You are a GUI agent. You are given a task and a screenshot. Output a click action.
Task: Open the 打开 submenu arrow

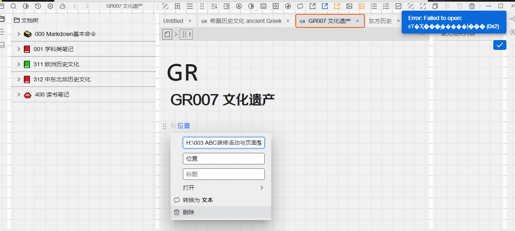click(x=262, y=188)
